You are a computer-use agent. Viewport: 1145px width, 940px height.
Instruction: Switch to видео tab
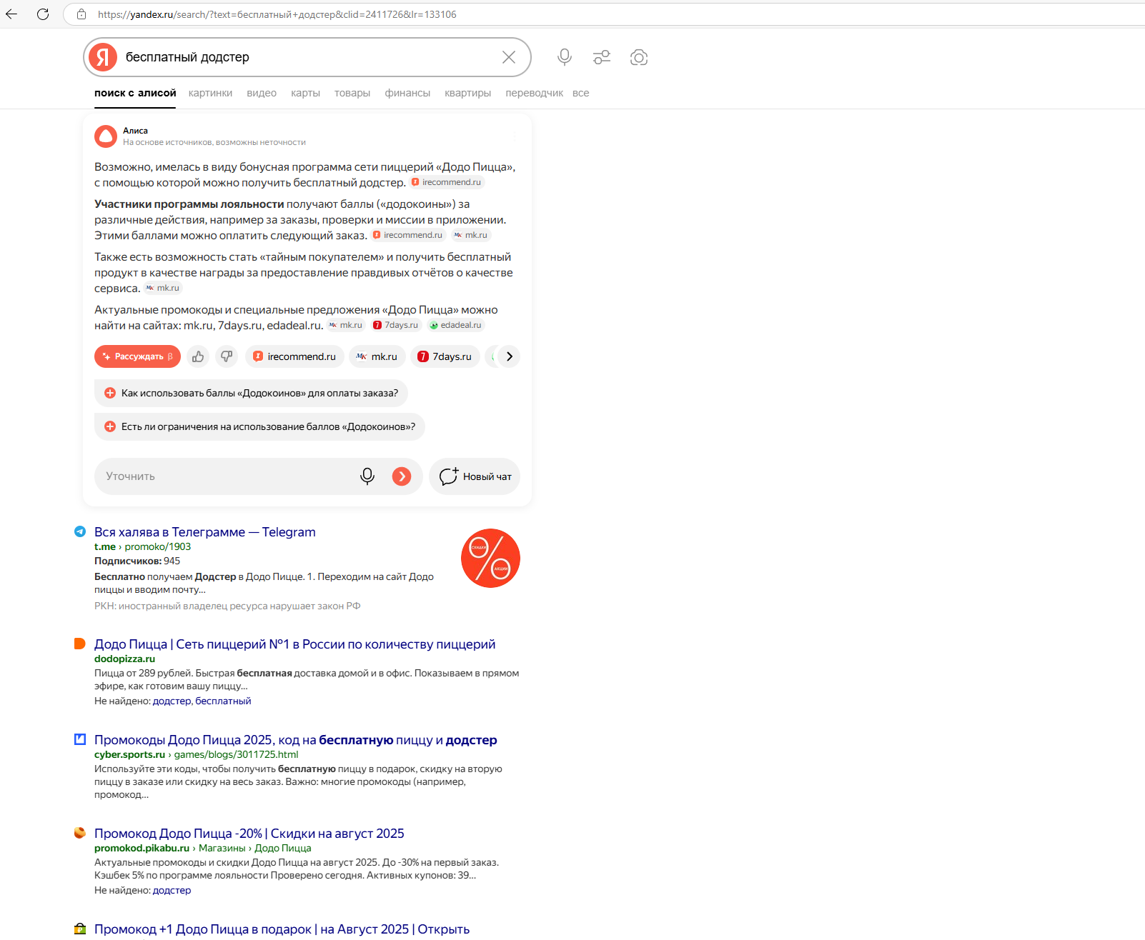[262, 93]
